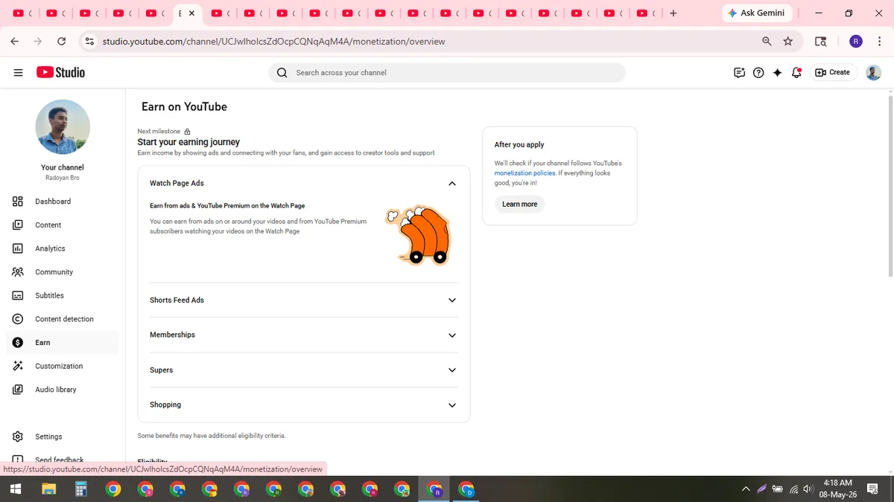The width and height of the screenshot is (894, 502).
Task: Click the car illustration in Watch Page Ads
Action: click(x=418, y=235)
